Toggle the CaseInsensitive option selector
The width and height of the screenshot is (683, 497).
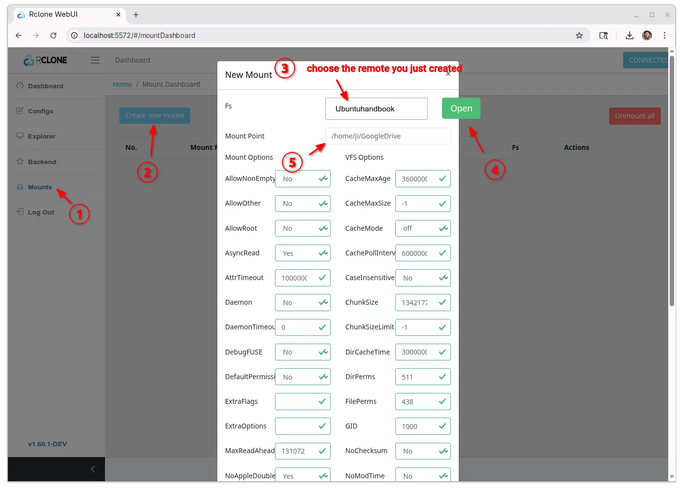tap(422, 278)
